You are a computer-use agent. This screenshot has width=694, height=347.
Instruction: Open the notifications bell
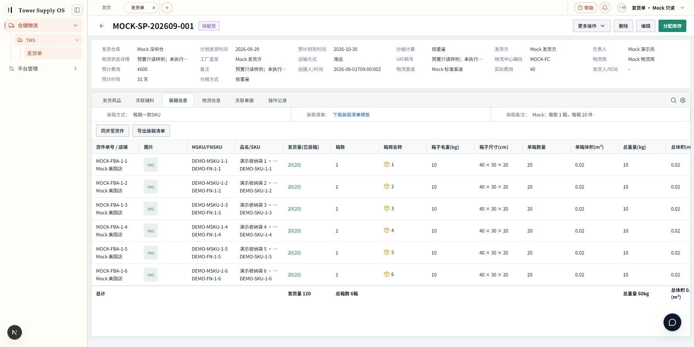click(x=605, y=8)
